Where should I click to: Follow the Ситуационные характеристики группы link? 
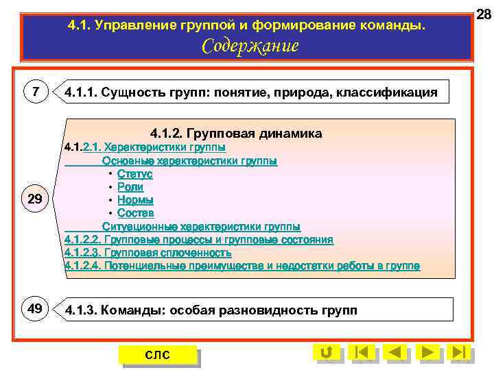pos(201,227)
